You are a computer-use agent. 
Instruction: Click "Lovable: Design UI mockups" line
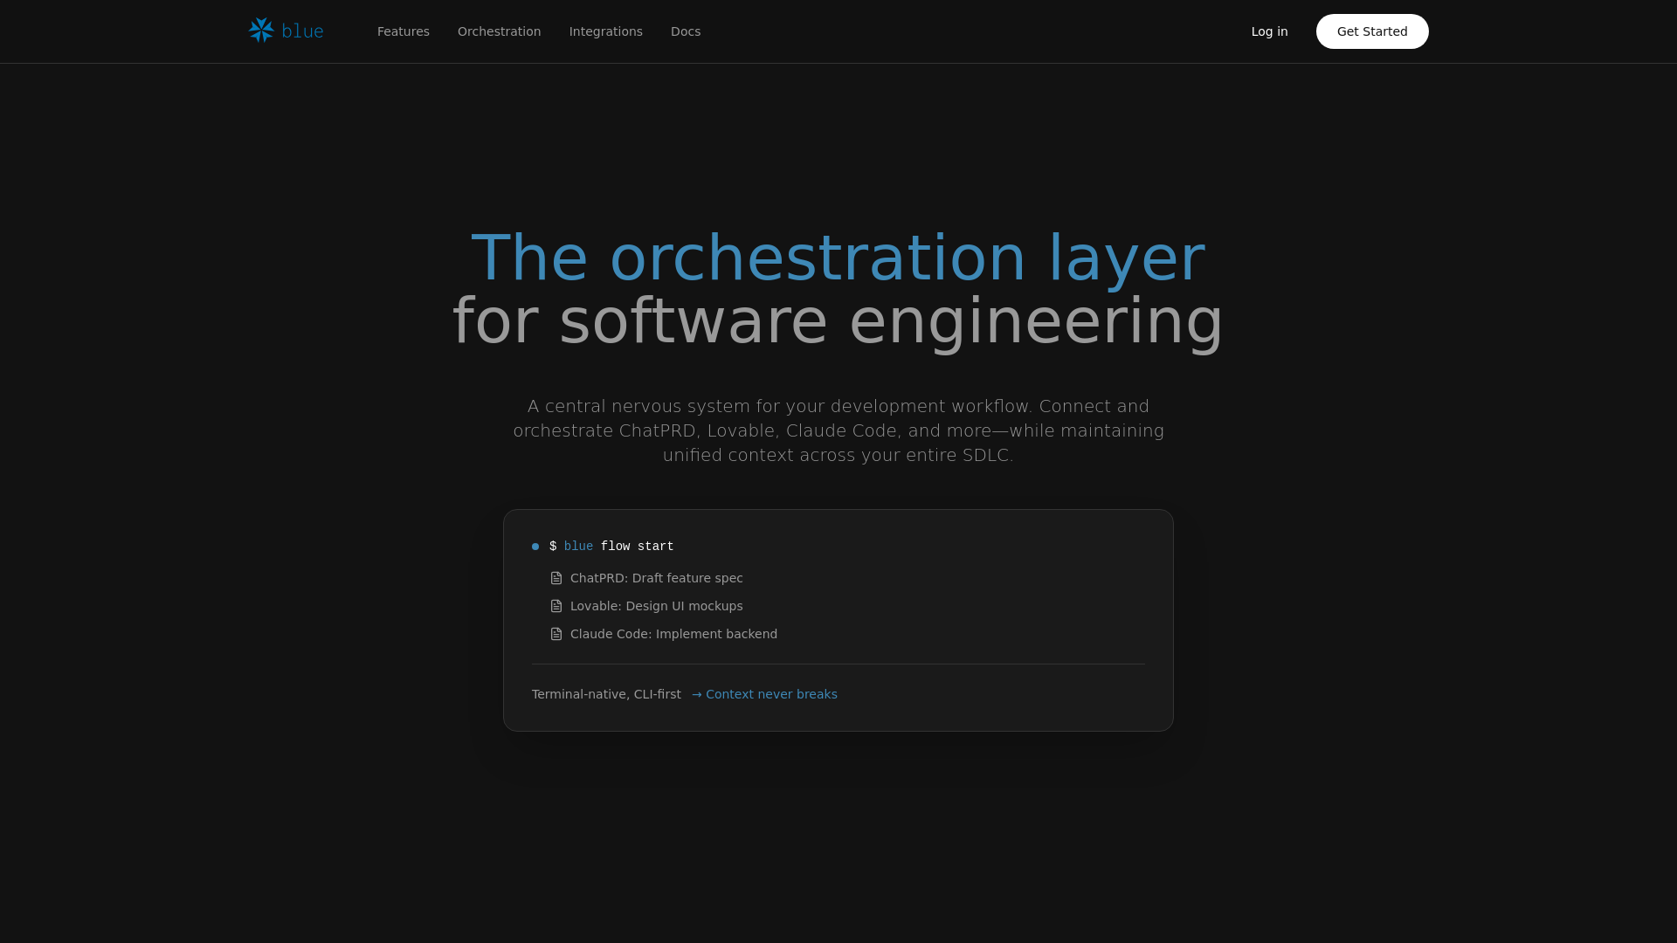click(x=657, y=606)
